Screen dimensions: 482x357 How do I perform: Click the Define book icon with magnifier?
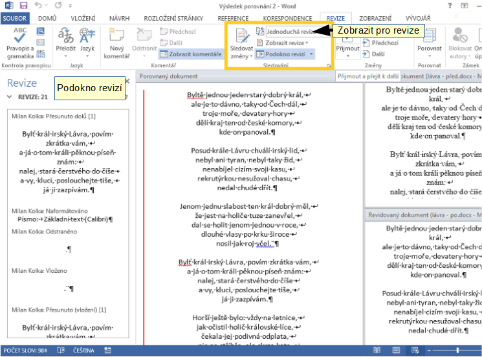coord(40,31)
